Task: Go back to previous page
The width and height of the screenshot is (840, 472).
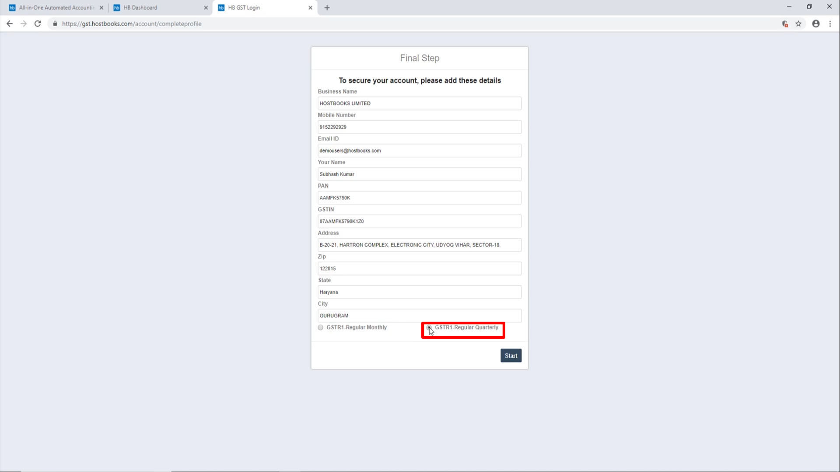Action: point(10,24)
